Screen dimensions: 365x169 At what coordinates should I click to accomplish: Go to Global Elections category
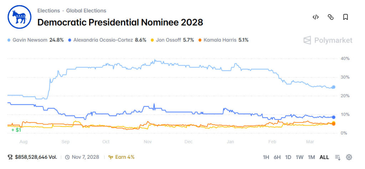coord(86,11)
